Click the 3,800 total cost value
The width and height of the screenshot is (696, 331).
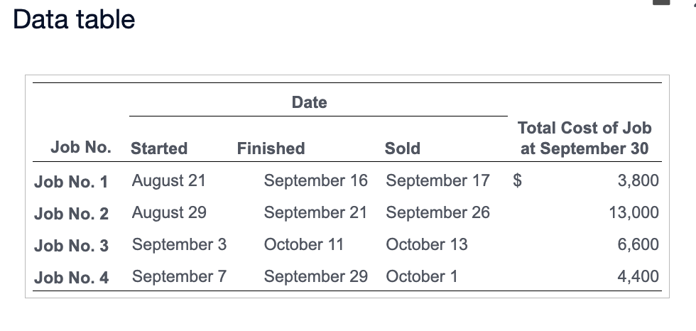pos(638,180)
